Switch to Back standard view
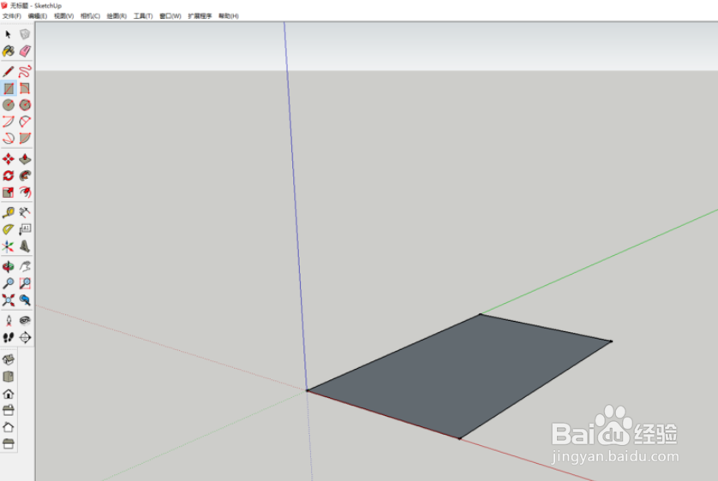Screen dimensions: 718x481 click(9, 427)
